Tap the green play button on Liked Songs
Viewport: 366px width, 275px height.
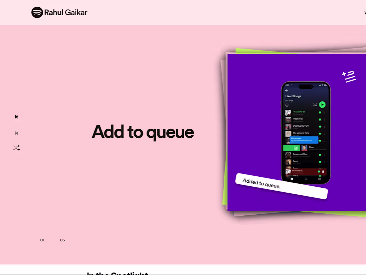pos(322,105)
